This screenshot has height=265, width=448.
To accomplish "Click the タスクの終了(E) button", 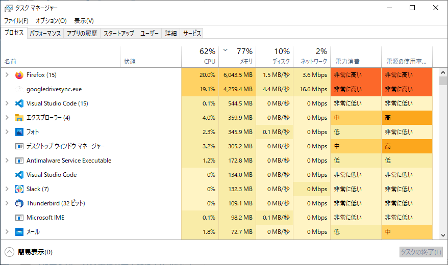I will tap(421, 252).
